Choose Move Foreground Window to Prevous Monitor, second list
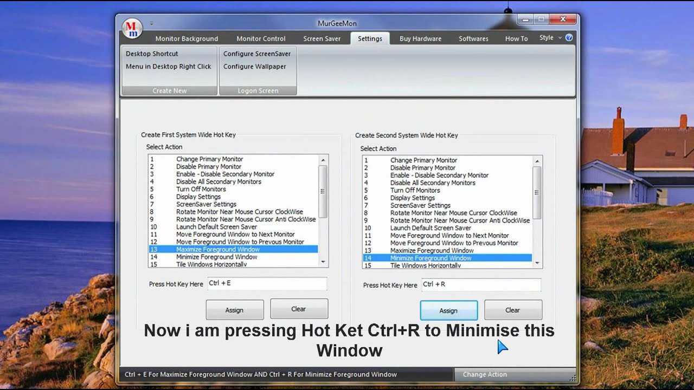Screen dimensions: 694x390 [447, 243]
